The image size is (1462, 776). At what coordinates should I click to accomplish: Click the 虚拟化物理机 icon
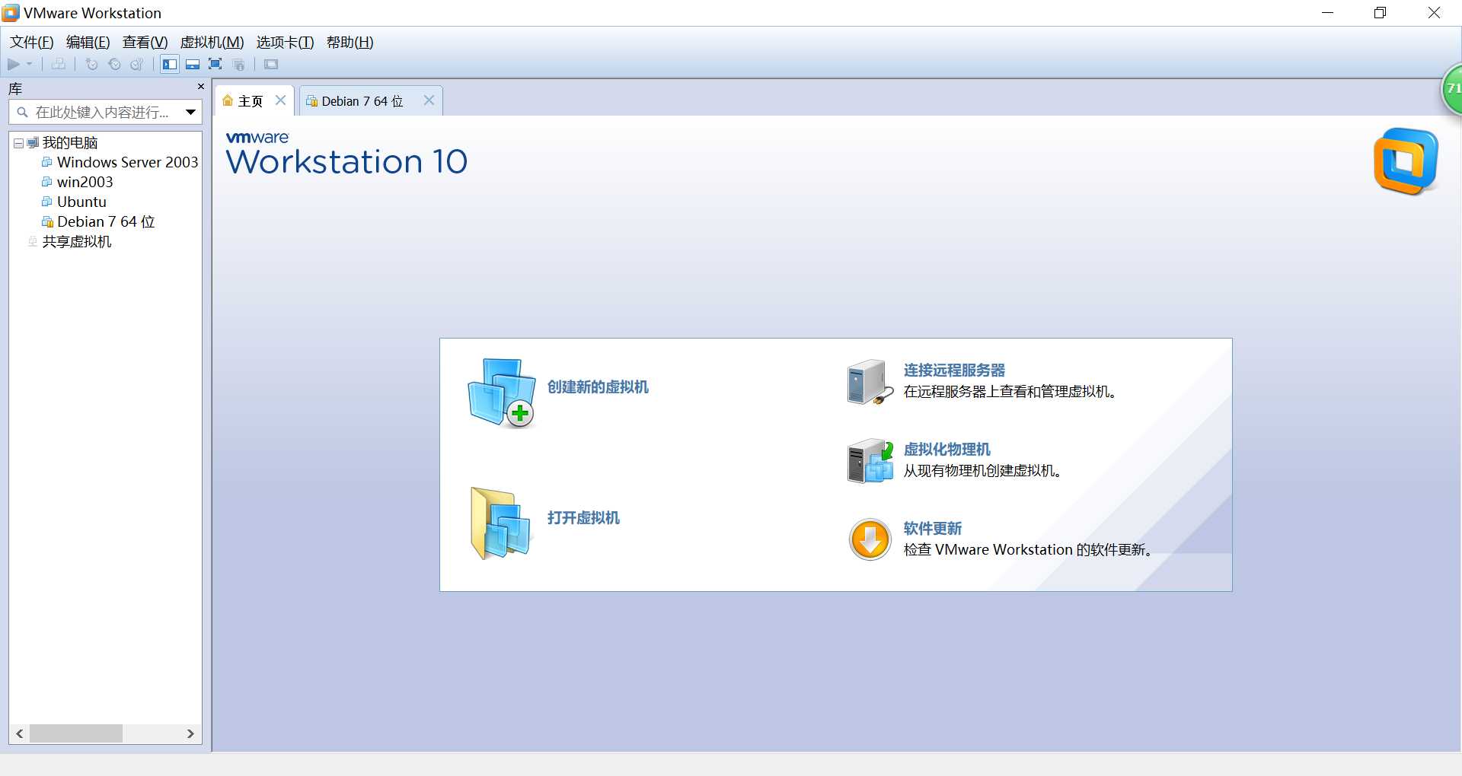tap(870, 461)
